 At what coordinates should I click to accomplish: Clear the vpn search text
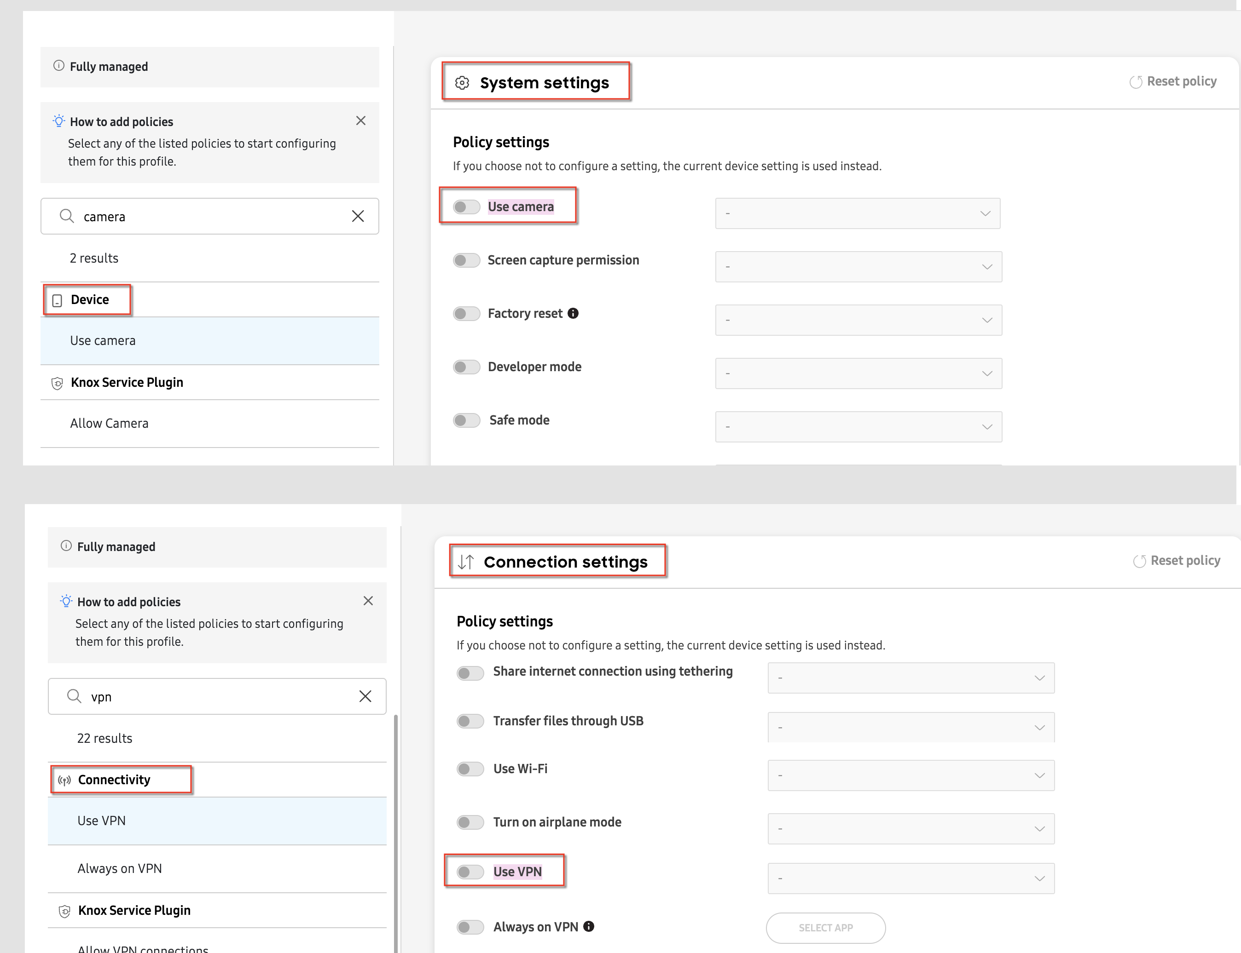(x=365, y=696)
